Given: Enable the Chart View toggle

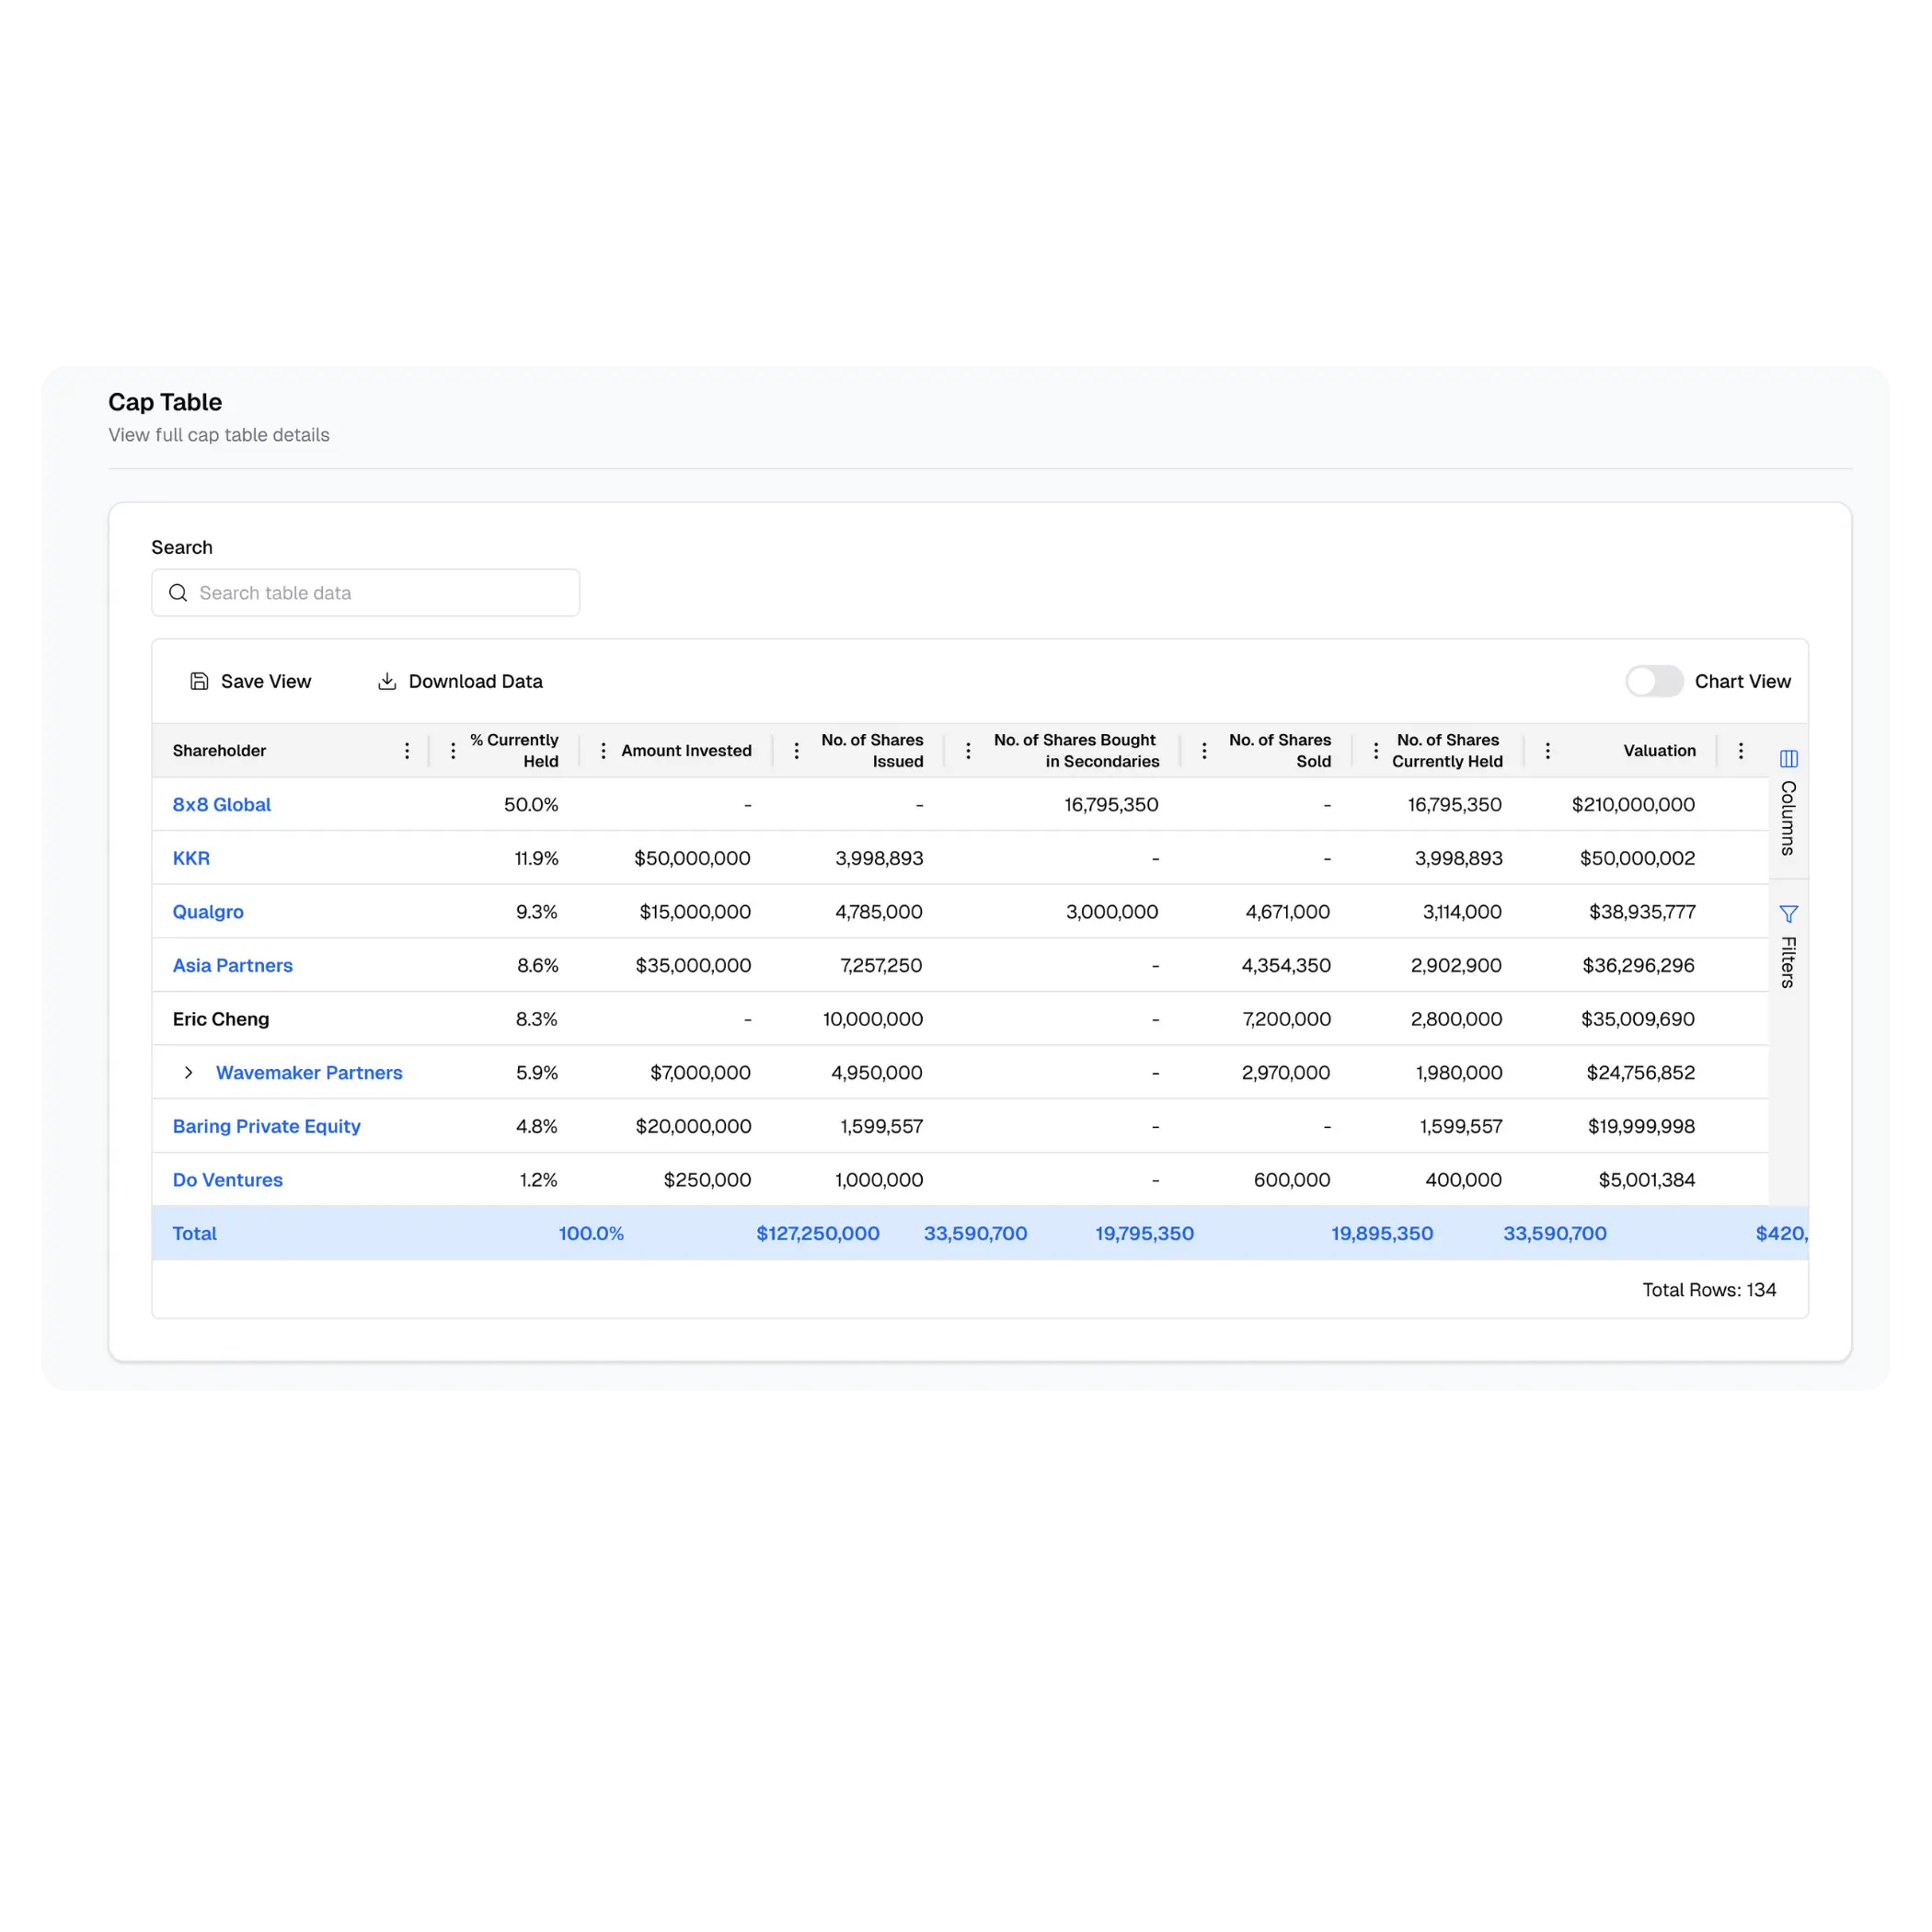Looking at the screenshot, I should click(1654, 681).
